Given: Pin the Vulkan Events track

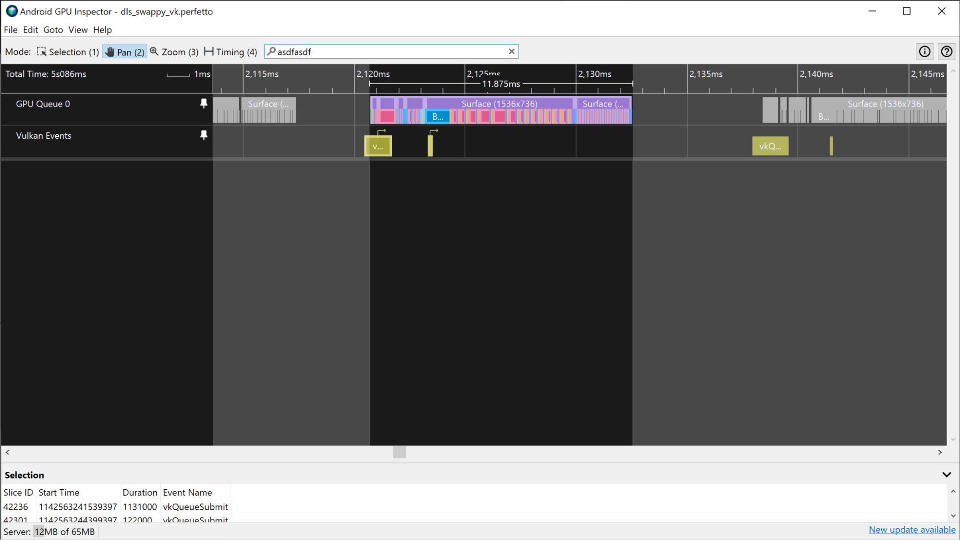Looking at the screenshot, I should 204,135.
